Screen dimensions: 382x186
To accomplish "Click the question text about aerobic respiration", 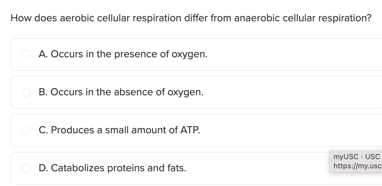I will pyautogui.click(x=191, y=18).
